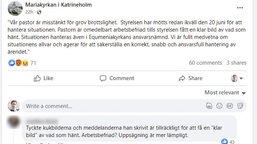View the 3 shares
Screen dimensions: 257x144
click(236, 63)
